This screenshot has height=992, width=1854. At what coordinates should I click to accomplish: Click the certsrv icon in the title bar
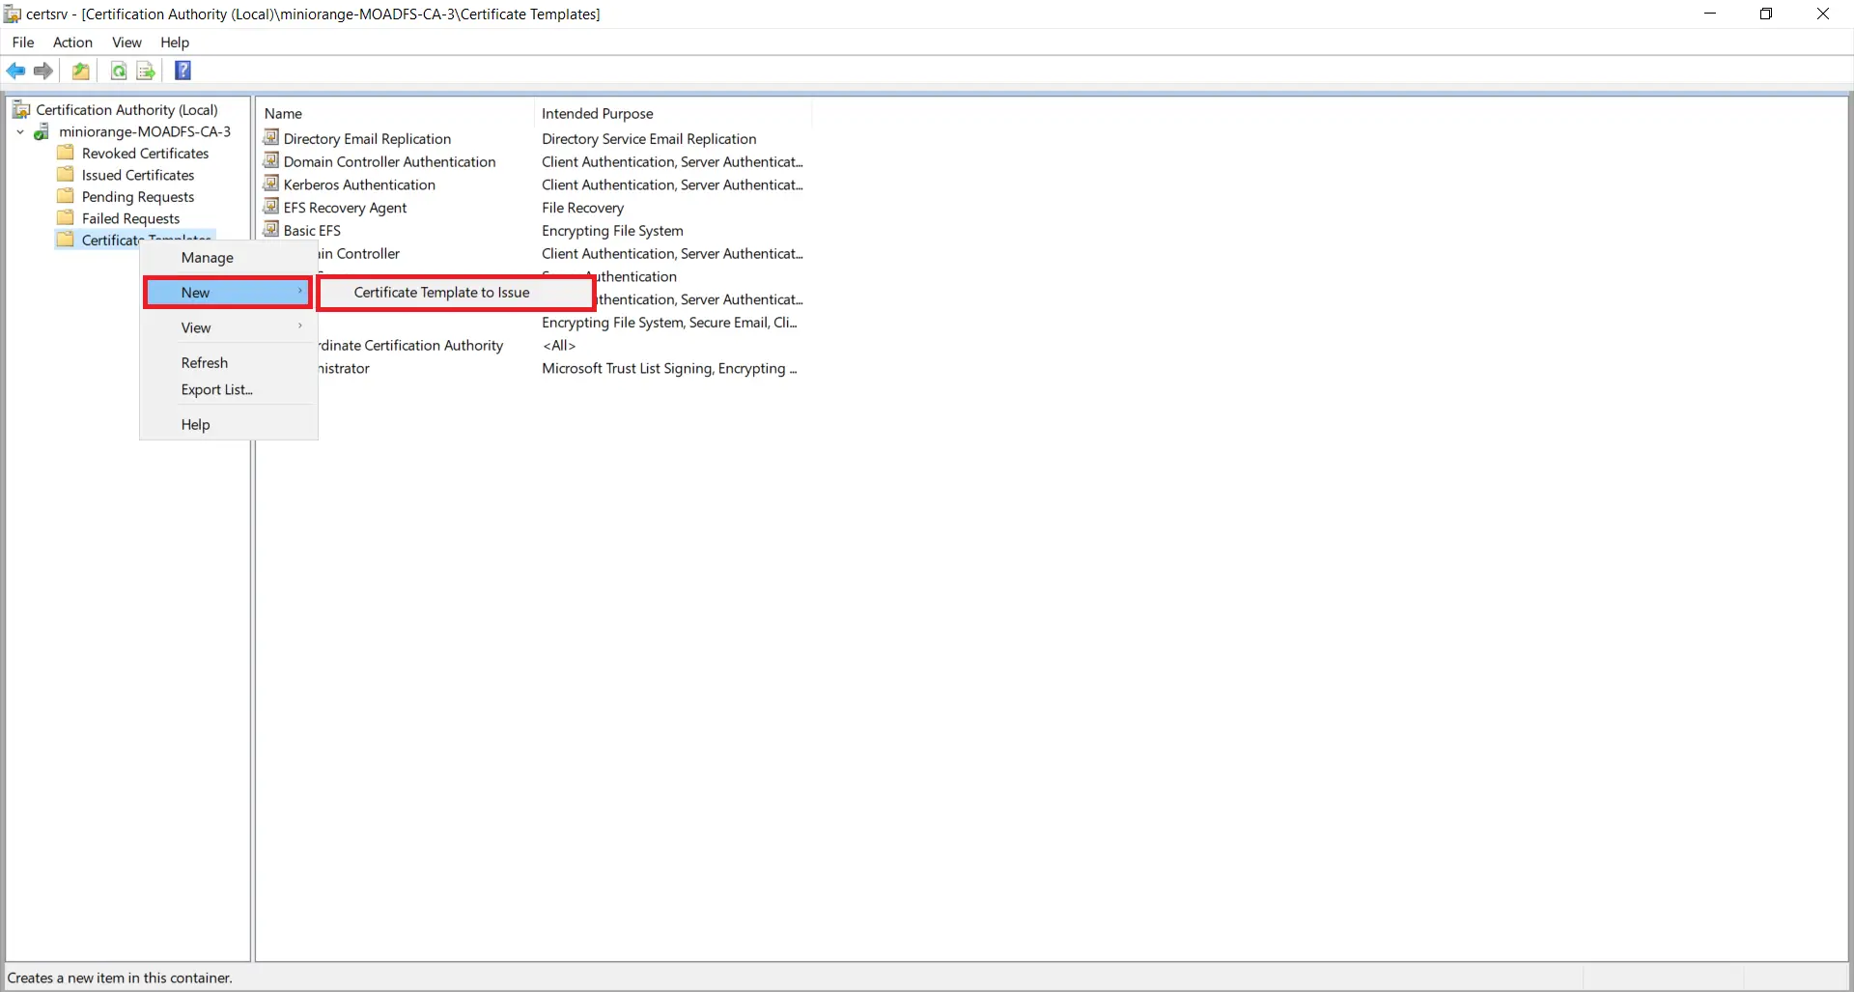12,14
